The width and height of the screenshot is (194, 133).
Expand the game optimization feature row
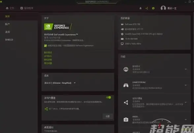coord(186,69)
